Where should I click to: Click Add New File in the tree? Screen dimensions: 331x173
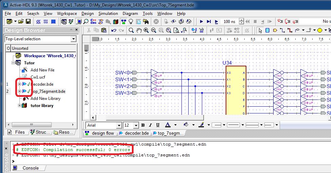[42, 70]
